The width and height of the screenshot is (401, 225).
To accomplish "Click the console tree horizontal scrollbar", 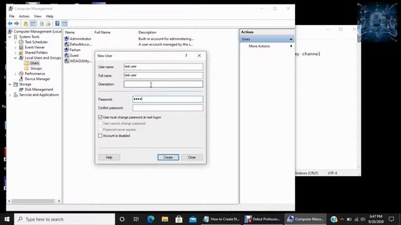I will click(34, 201).
